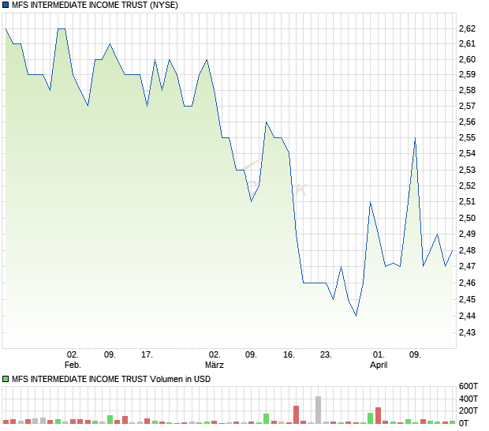Click the 2,59 price axis label
This screenshot has width=489, height=431.
tap(467, 74)
